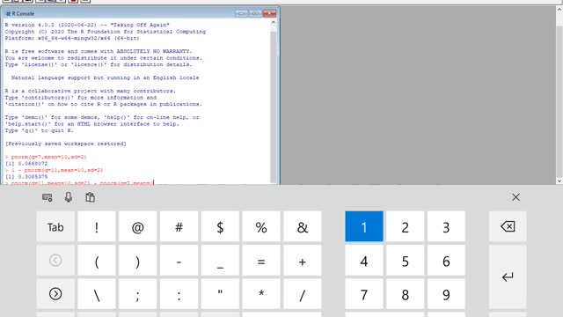The image size is (563, 317).
Task: Tap the underscore key
Action: tap(220, 261)
